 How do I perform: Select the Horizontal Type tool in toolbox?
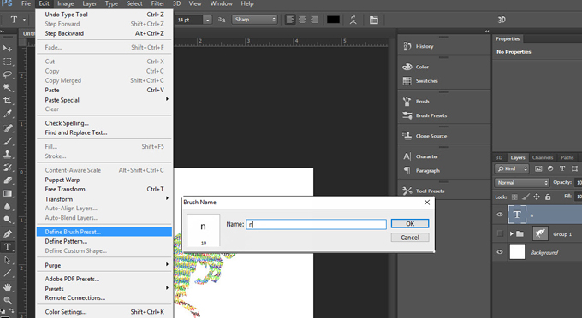8,247
